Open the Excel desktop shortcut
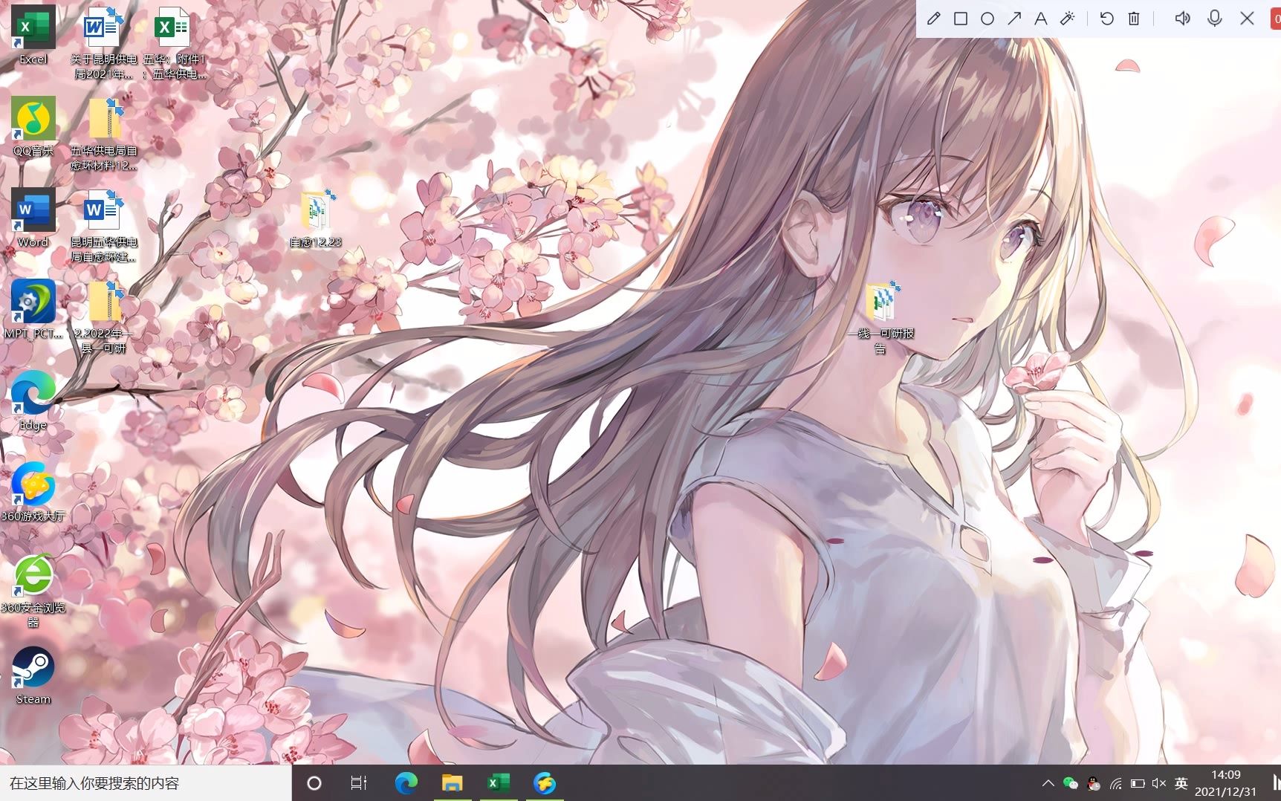Viewport: 1281px width, 801px height. tap(33, 36)
